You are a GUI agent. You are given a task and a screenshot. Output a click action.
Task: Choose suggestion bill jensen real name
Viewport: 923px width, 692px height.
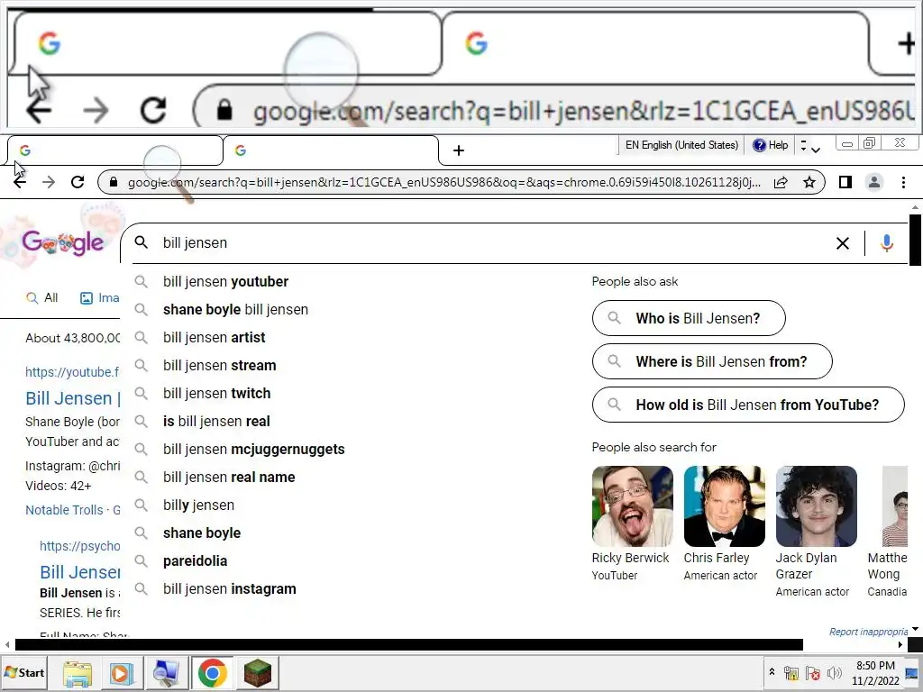(229, 478)
